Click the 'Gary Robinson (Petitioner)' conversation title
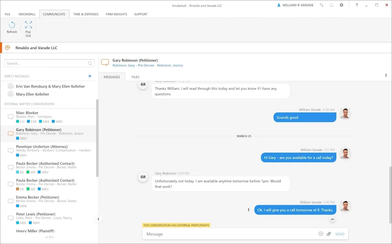 [135, 60]
